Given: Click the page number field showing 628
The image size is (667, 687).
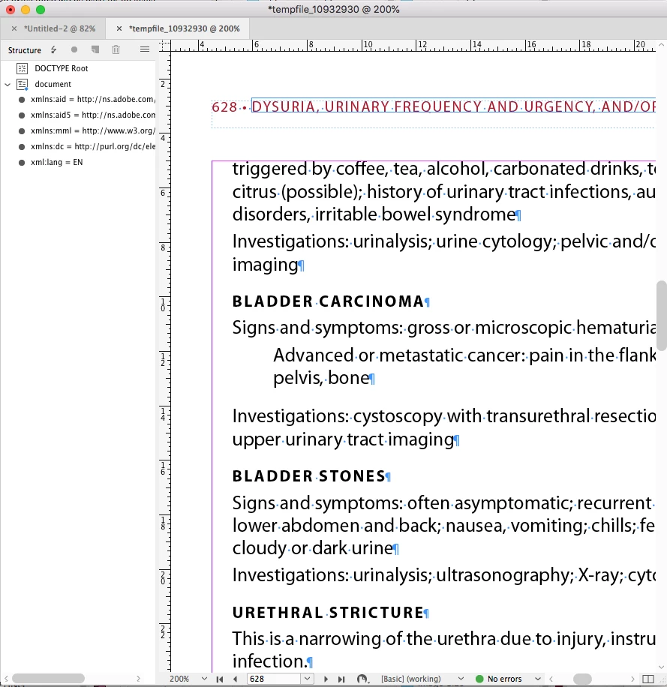Looking at the screenshot, I should (275, 679).
